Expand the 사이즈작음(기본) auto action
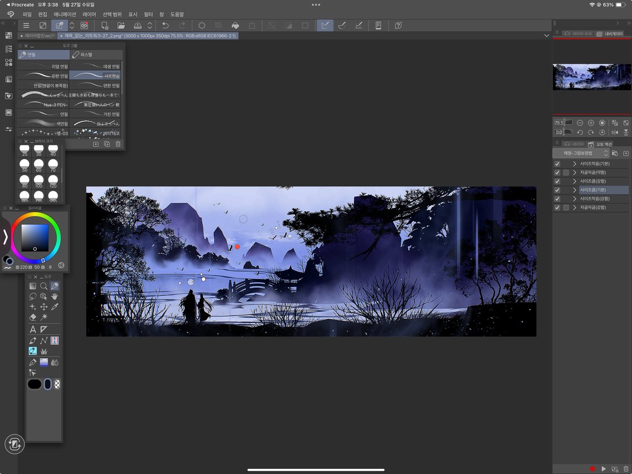The image size is (632, 474). pos(575,164)
